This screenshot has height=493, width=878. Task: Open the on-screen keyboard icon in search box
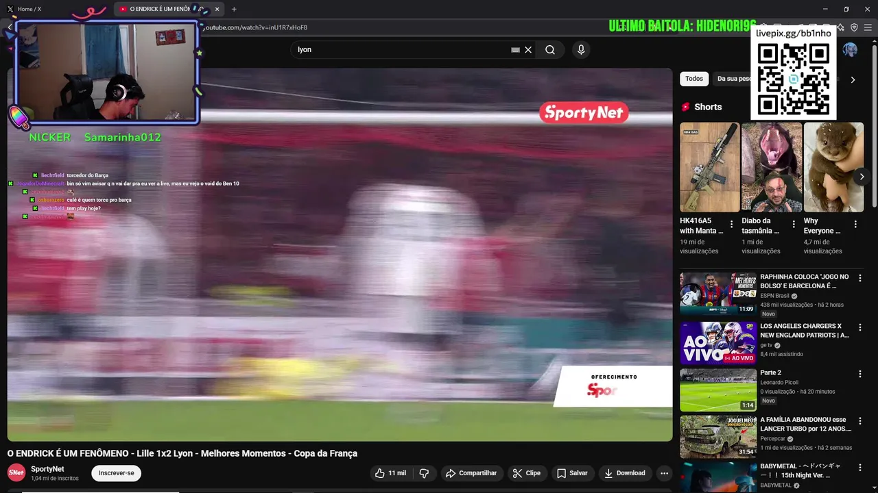(x=515, y=49)
